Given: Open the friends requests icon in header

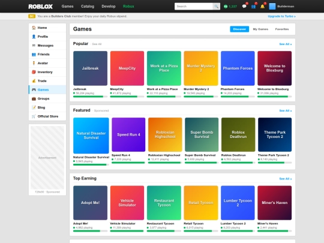Looking at the screenshot, I should coord(253,7).
